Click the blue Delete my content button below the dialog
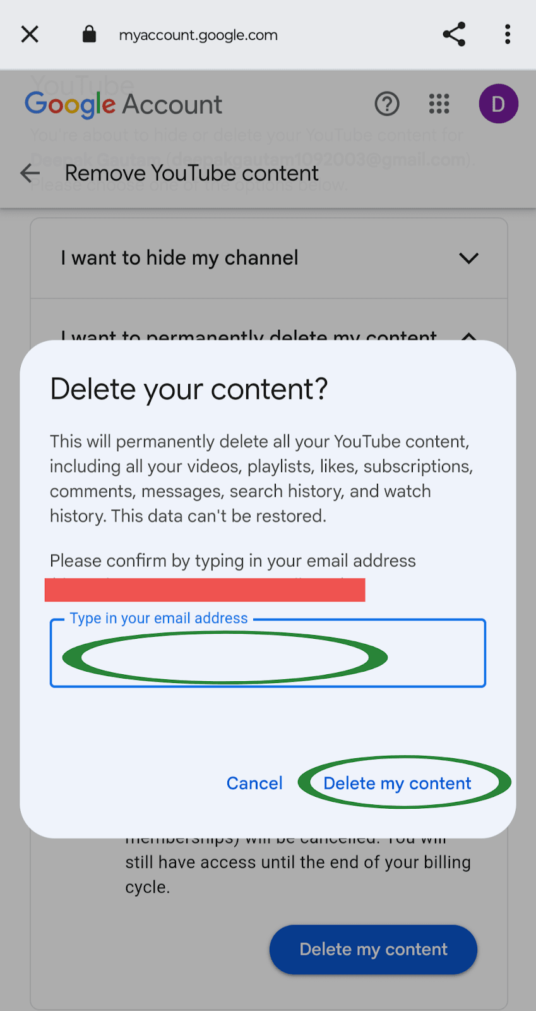The height and width of the screenshot is (1011, 536). pyautogui.click(x=373, y=949)
